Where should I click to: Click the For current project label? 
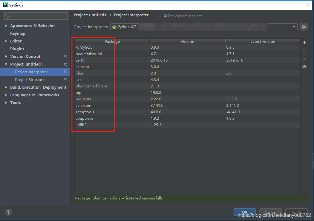pyautogui.click(x=183, y=16)
